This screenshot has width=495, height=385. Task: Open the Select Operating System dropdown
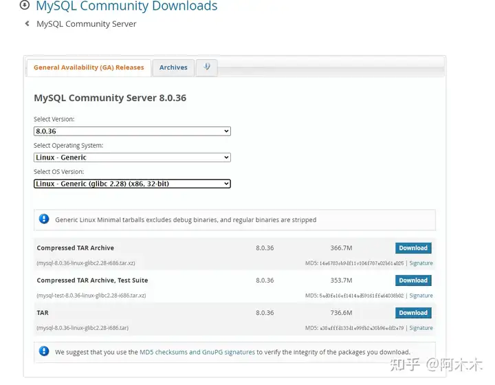(132, 157)
